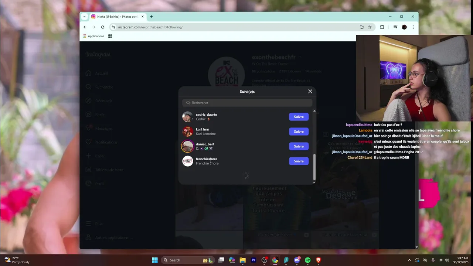Screen dimensions: 473x266
Task: Close the Ninha Instagram tab
Action: pyautogui.click(x=142, y=17)
